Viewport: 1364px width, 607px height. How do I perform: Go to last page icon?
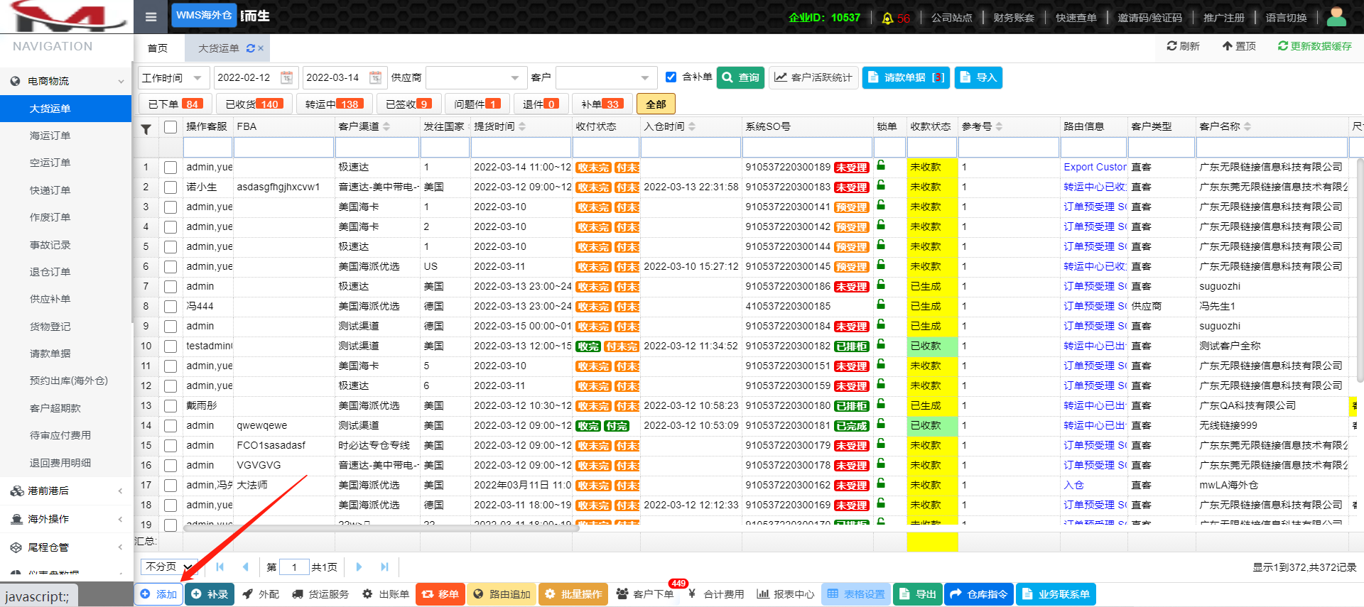pyautogui.click(x=384, y=567)
